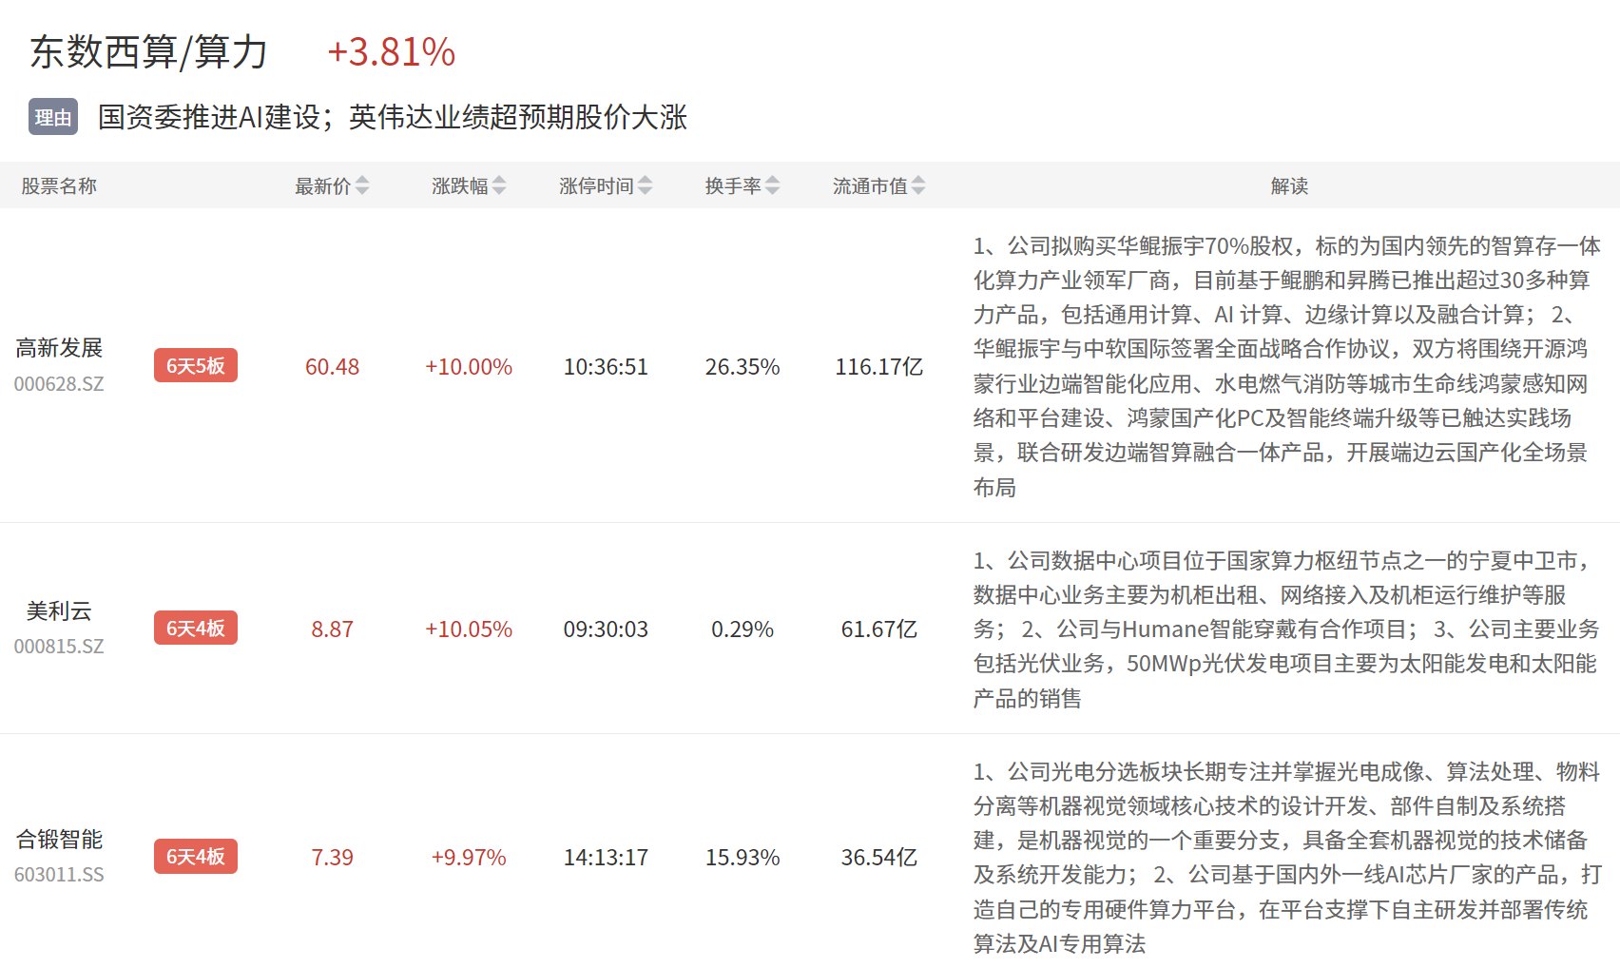This screenshot has height=968, width=1620.
Task: Click stock code 000815.SZ
Action: (x=59, y=647)
